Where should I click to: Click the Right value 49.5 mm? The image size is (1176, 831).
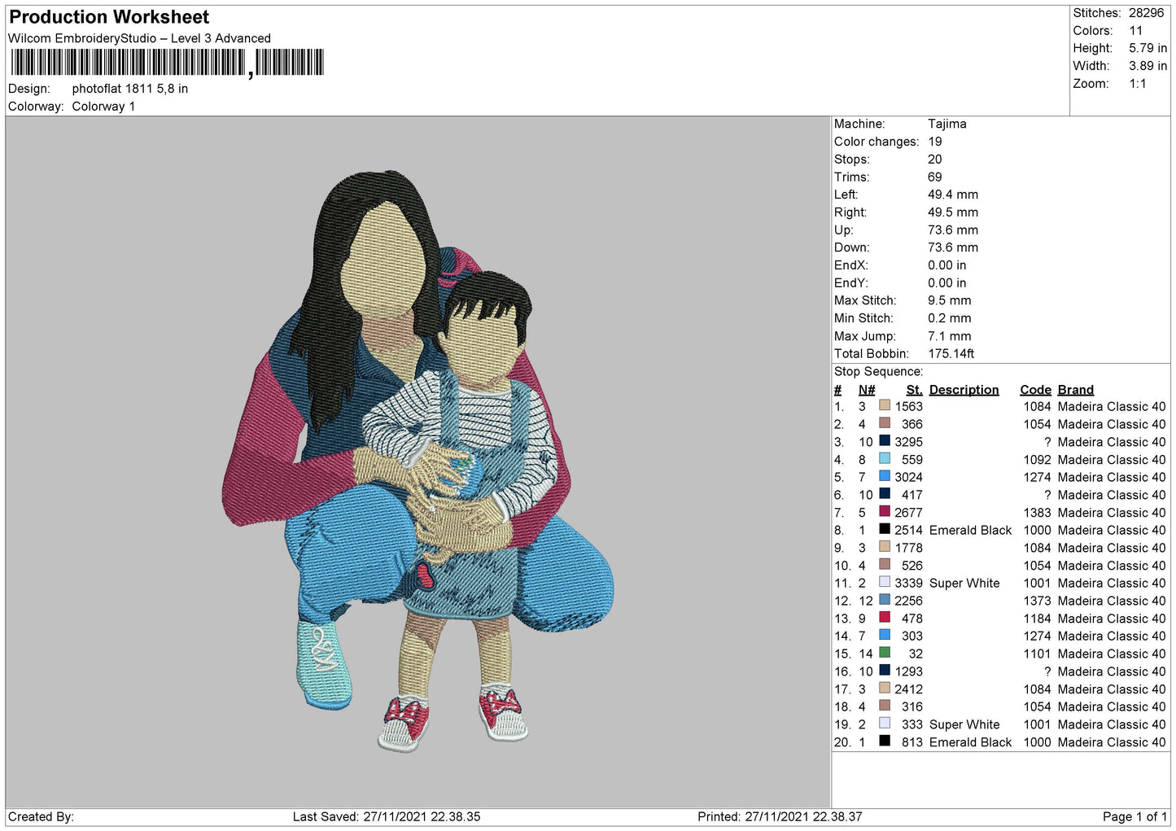(x=953, y=212)
